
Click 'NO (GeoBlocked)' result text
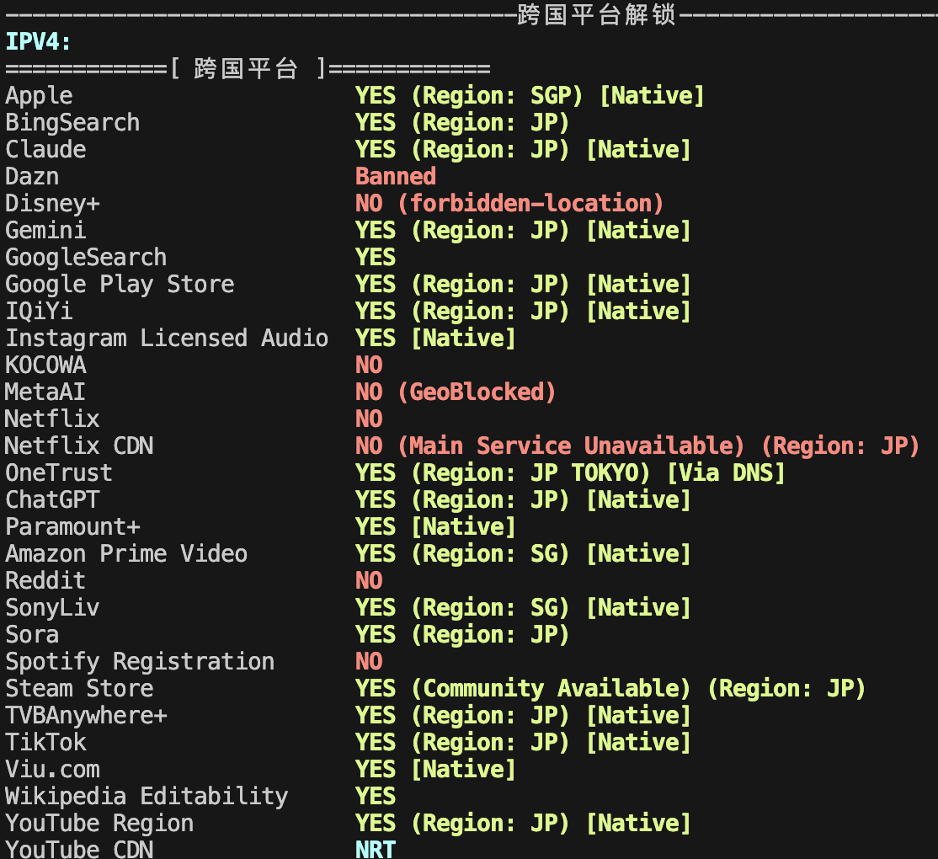456,392
